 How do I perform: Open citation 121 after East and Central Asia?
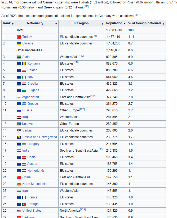93,96
